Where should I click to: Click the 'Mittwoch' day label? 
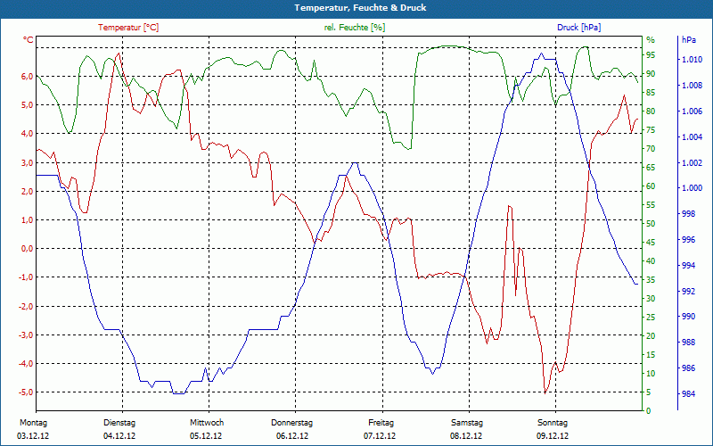coord(207,423)
